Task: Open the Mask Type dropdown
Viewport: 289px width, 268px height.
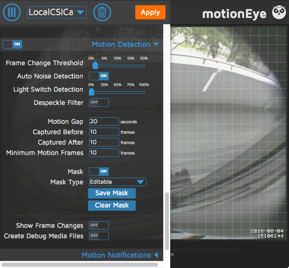Action: click(x=118, y=182)
